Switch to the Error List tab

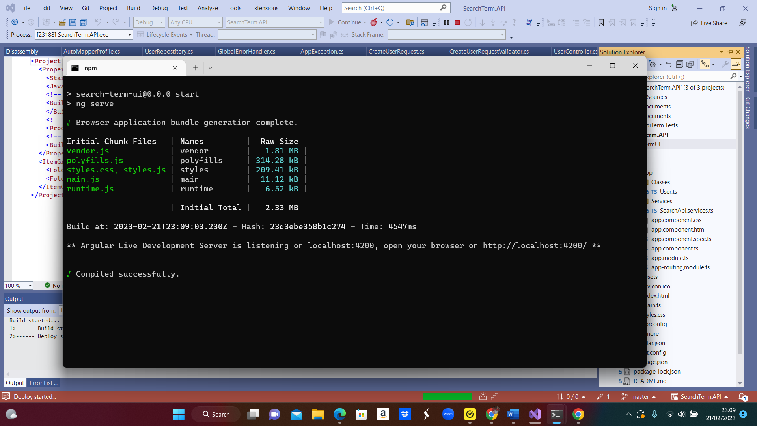click(x=43, y=383)
